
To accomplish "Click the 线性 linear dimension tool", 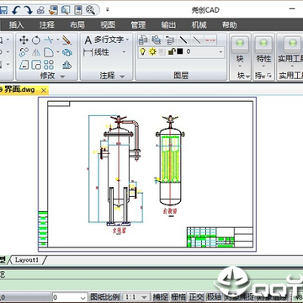I will coord(96,52).
